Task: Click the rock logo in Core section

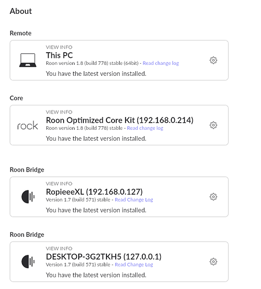Action: click(27, 126)
